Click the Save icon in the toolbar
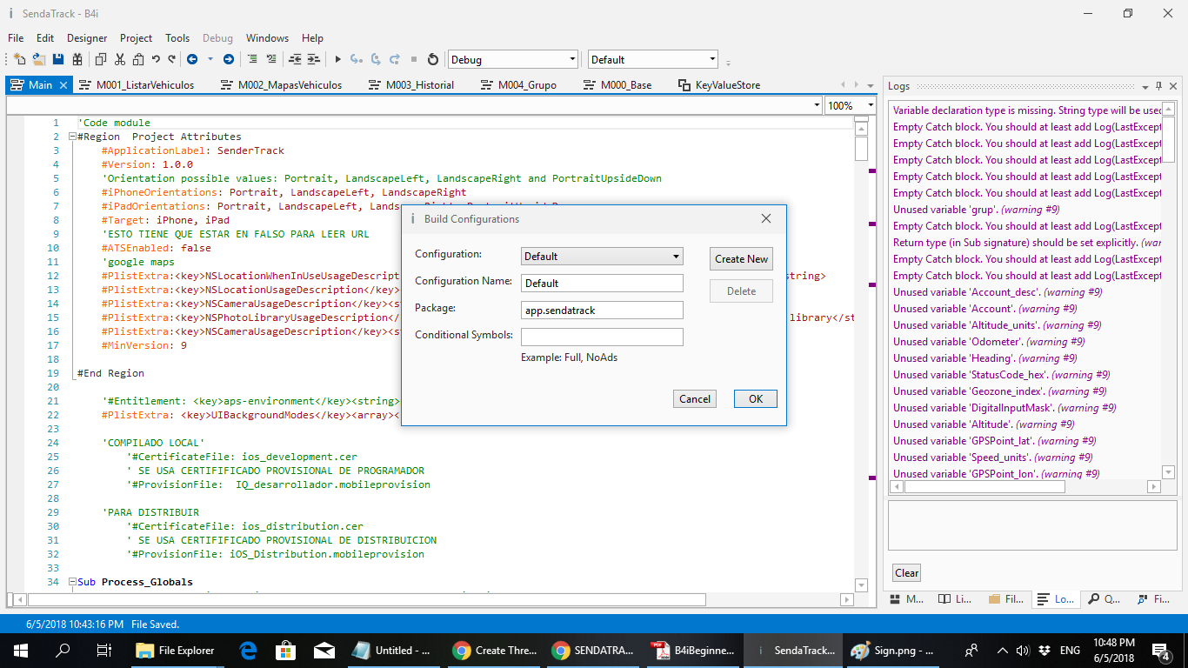Image resolution: width=1188 pixels, height=668 pixels. 58,60
